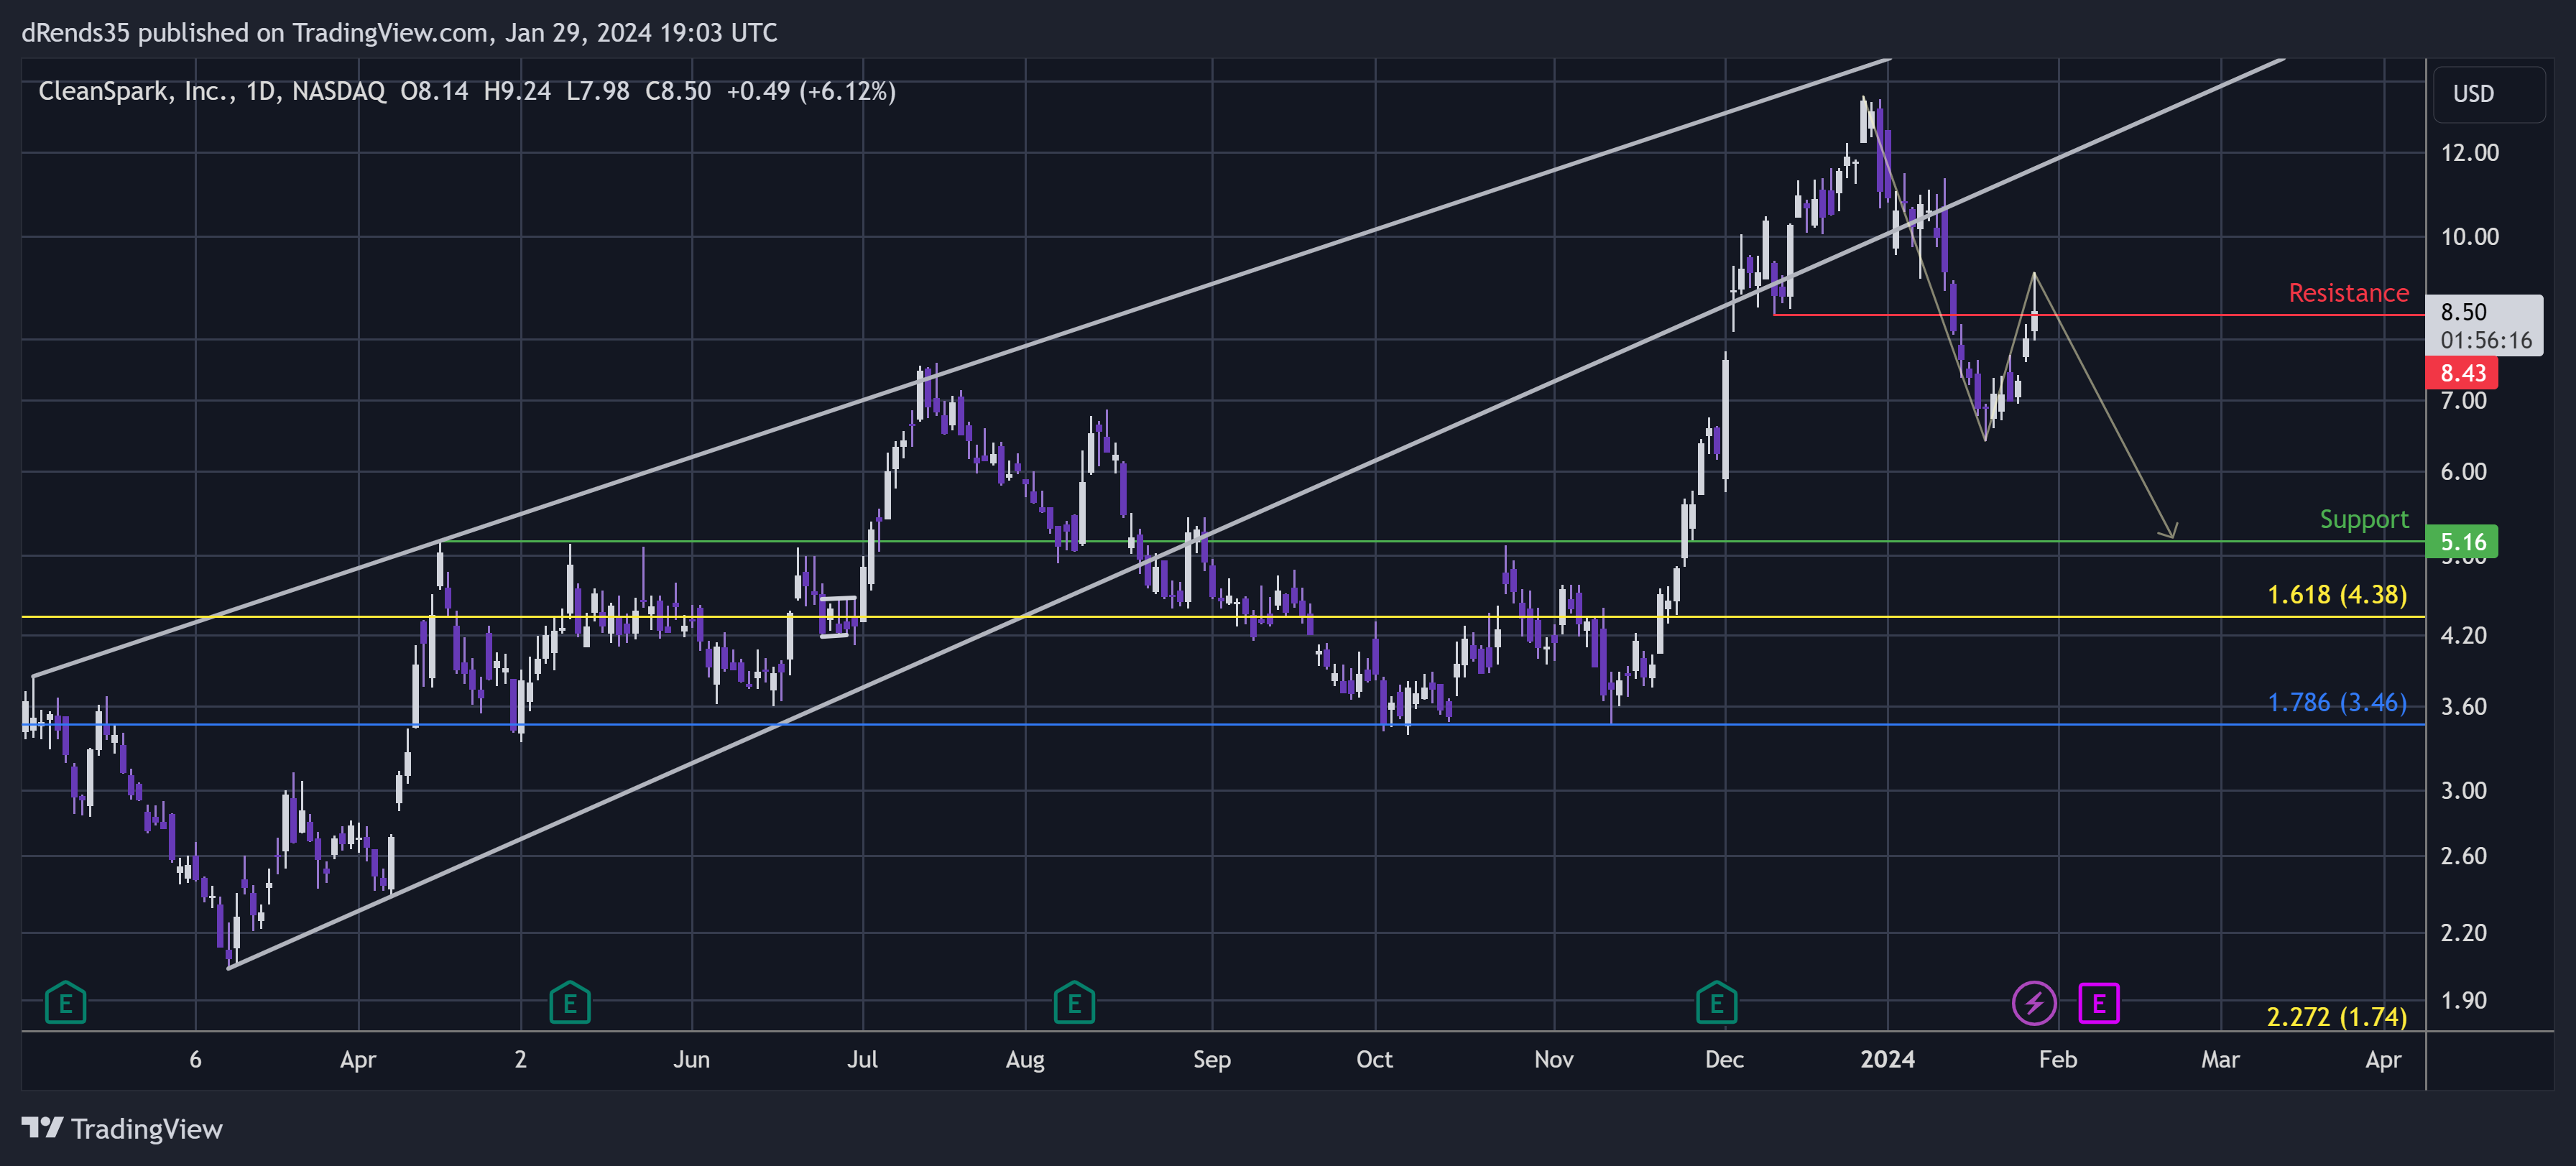Screen dimensions: 2576x1166
Task: Click the 1.618 (4.38) Fibonacci label
Action: (x=2337, y=595)
